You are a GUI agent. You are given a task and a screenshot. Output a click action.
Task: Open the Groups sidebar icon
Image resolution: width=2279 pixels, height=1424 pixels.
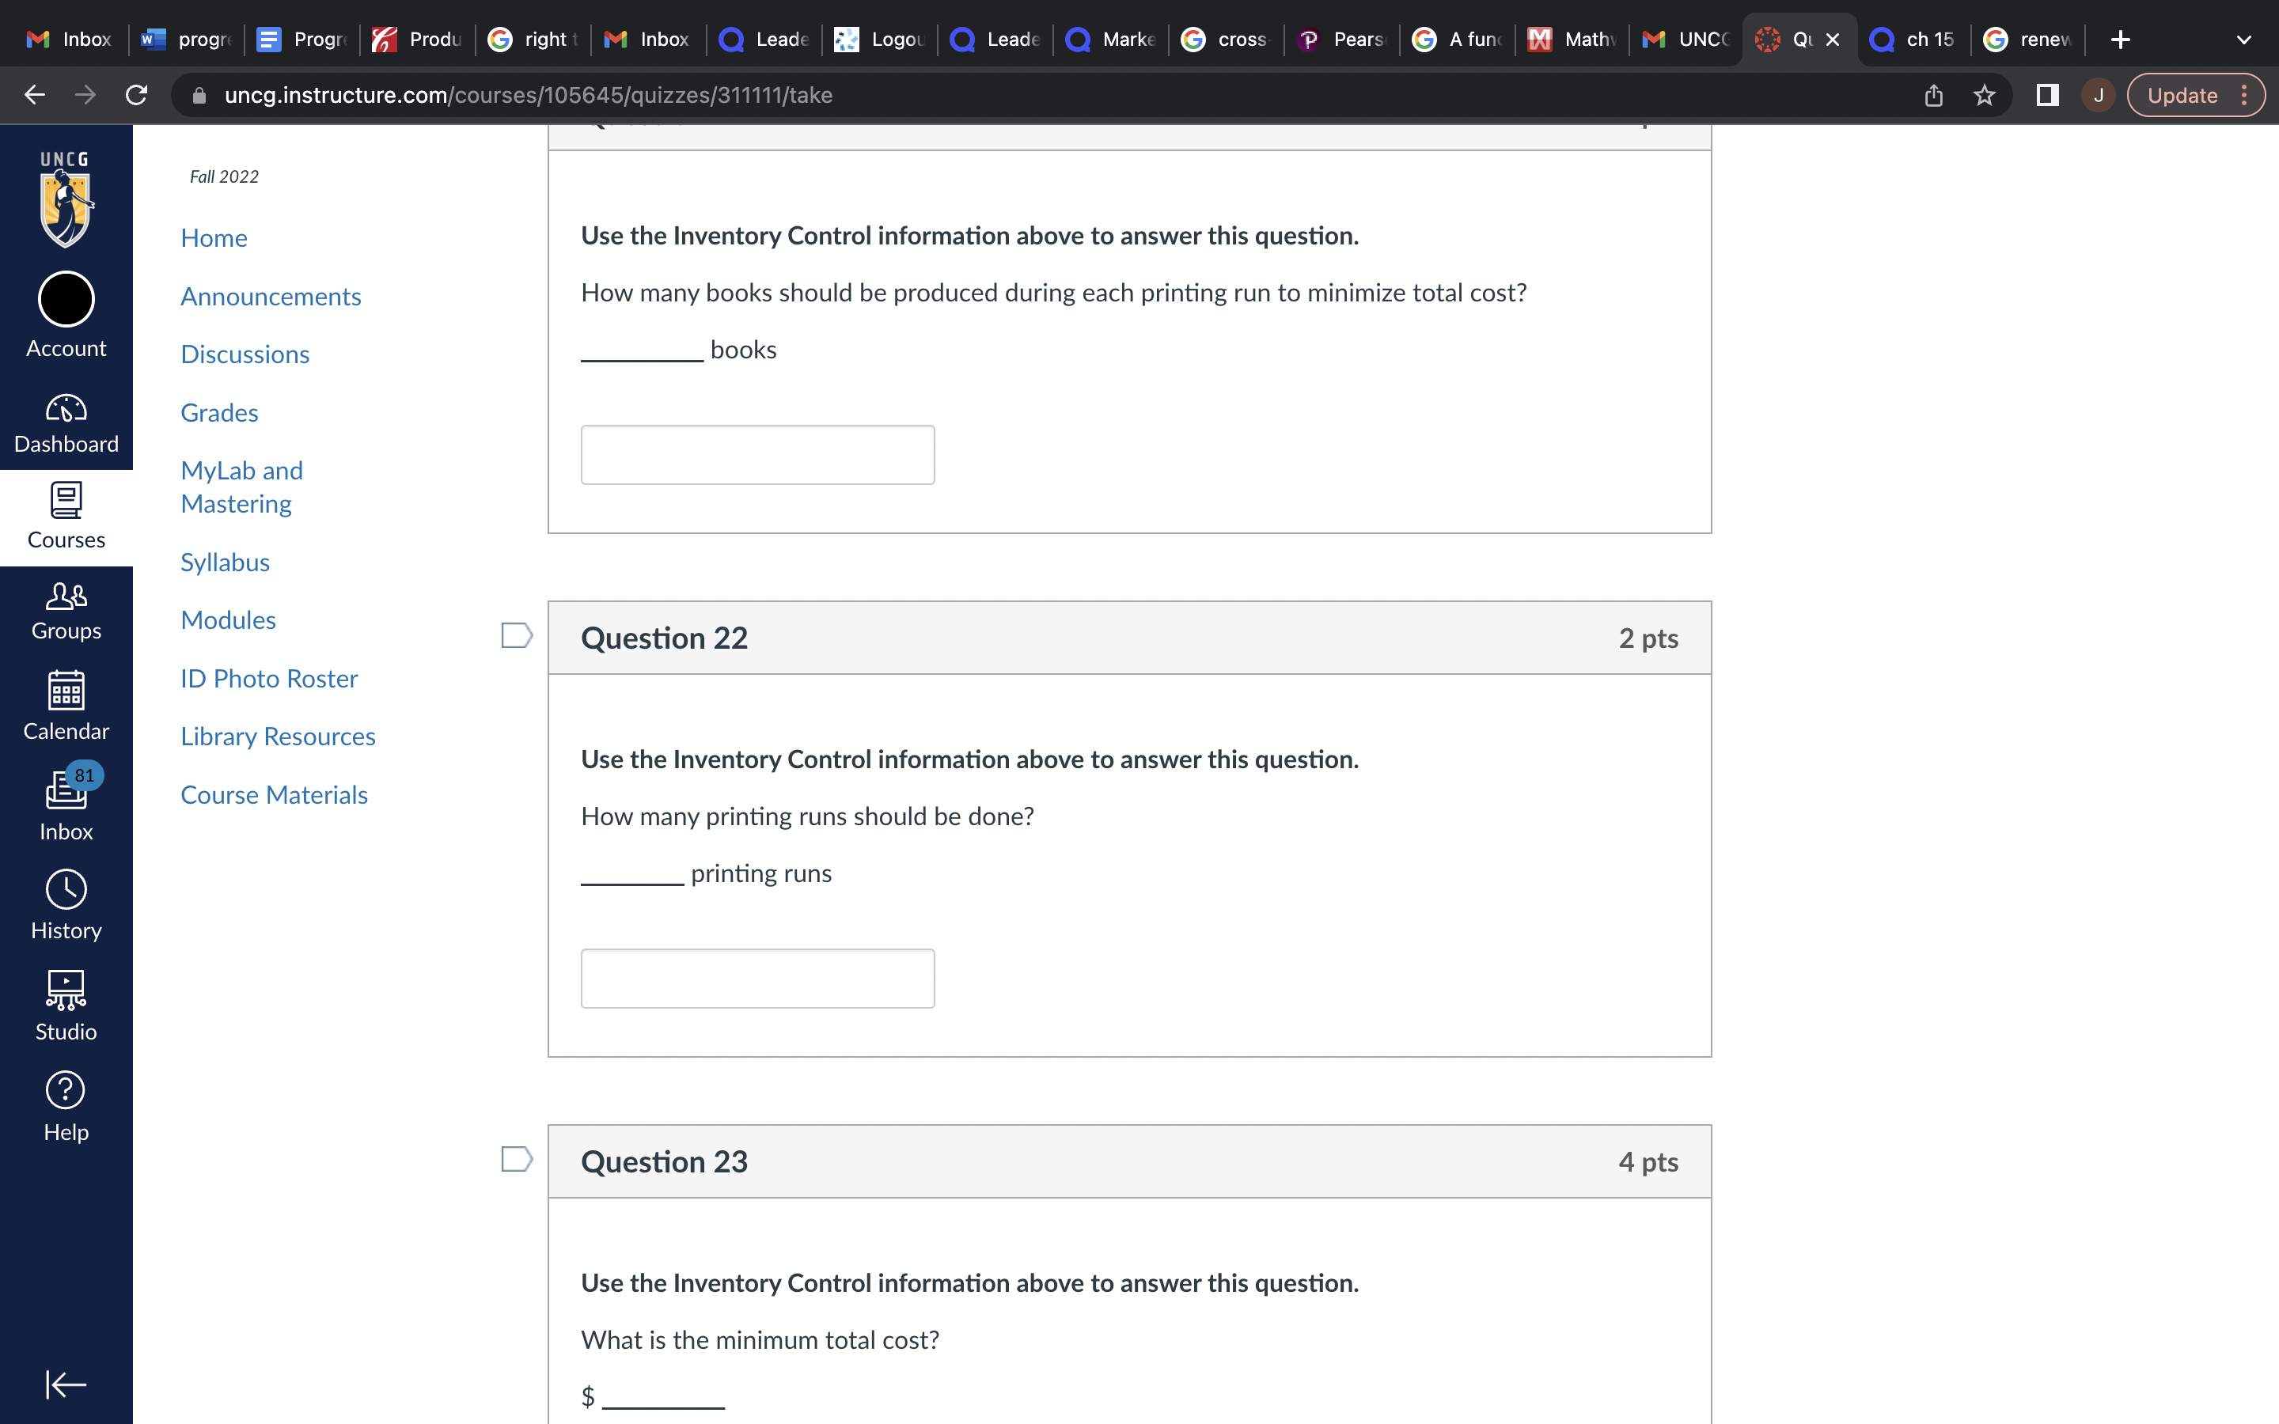pyautogui.click(x=66, y=608)
